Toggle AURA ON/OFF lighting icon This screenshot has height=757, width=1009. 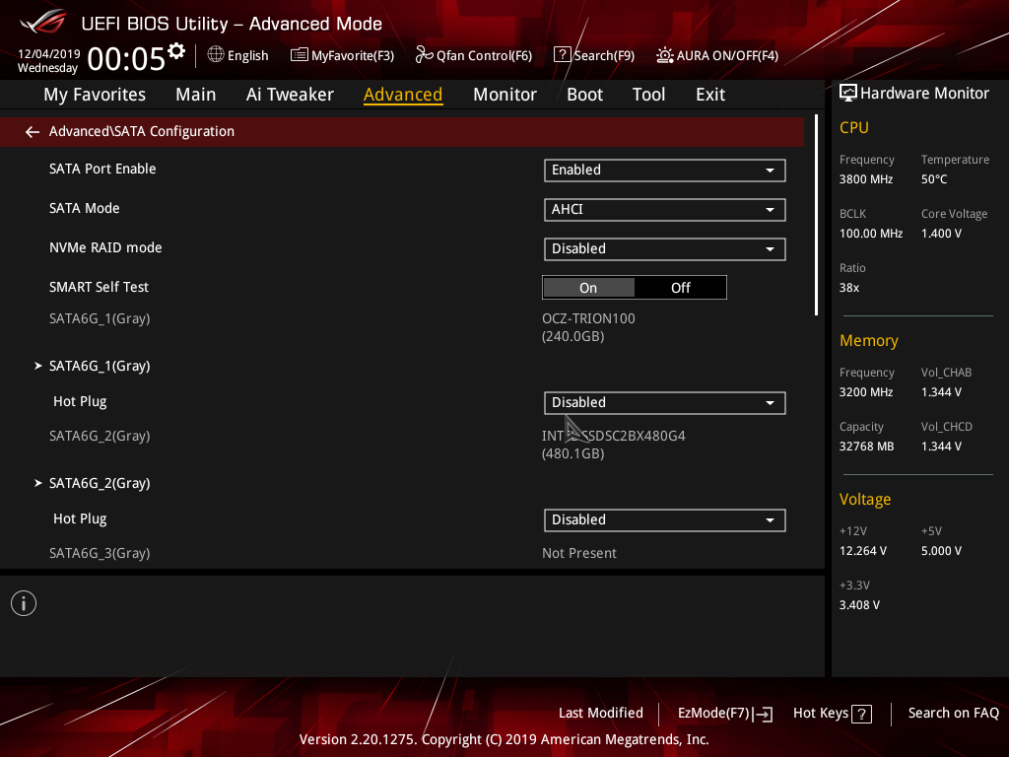pos(665,55)
